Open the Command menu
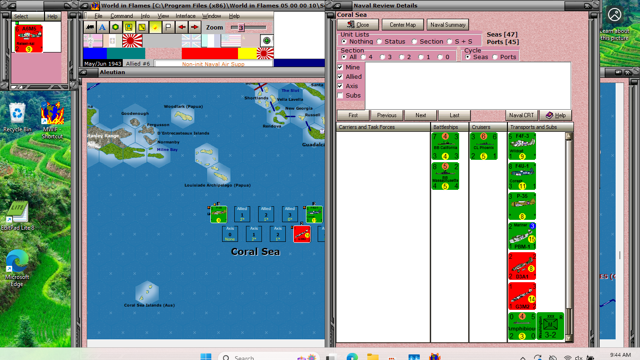The image size is (640, 360). [x=122, y=16]
